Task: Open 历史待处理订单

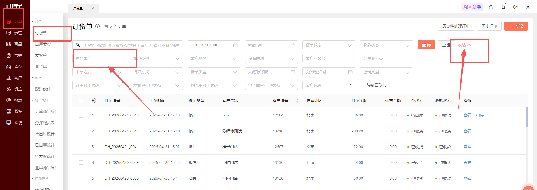Action: 456,26
